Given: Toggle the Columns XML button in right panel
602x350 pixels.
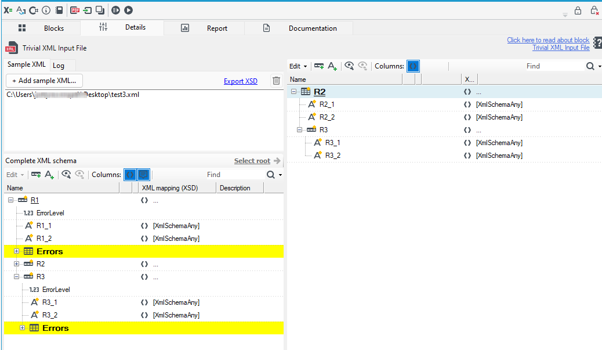Looking at the screenshot, I should click(413, 66).
